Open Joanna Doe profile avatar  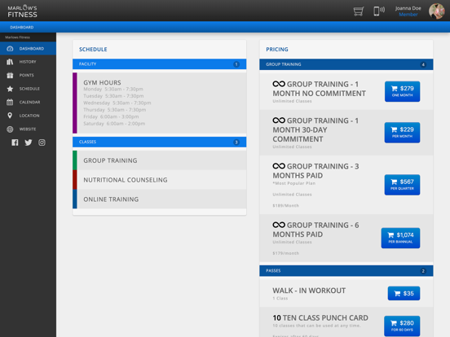(436, 11)
